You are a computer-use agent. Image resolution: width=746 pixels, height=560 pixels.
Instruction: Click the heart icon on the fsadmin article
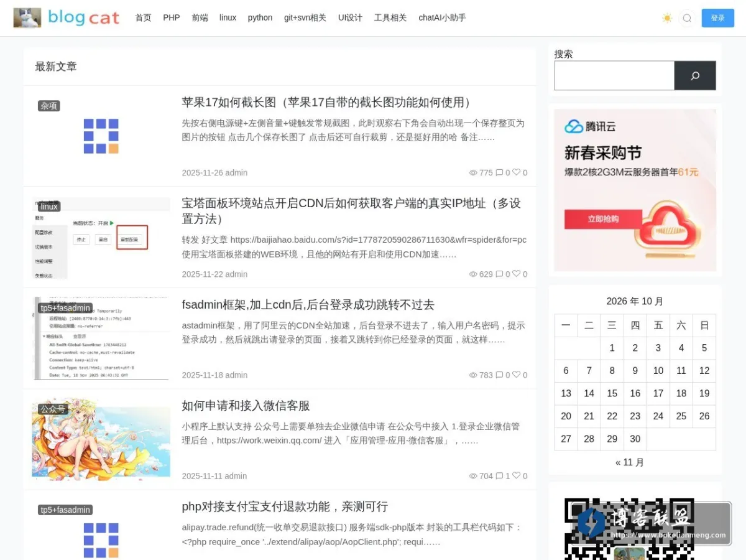[x=516, y=375]
